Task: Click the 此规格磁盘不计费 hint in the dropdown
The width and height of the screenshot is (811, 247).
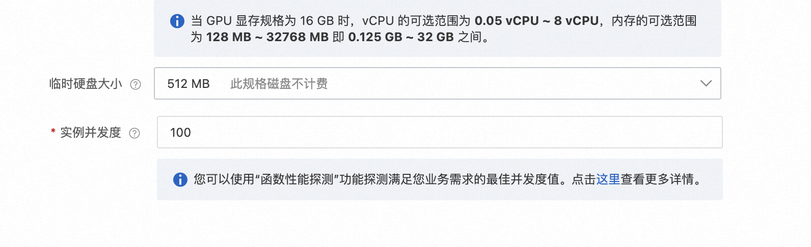Action: pos(279,84)
